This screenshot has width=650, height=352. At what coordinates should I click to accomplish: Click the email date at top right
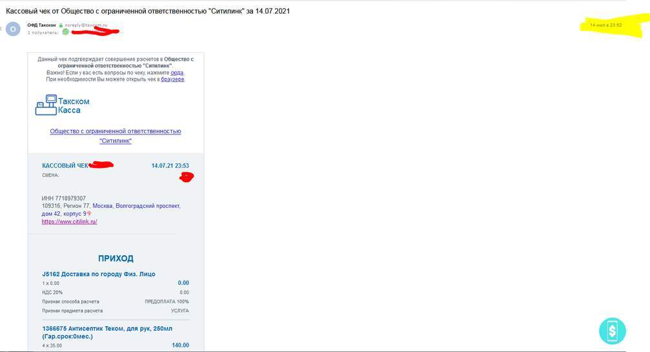coord(605,25)
